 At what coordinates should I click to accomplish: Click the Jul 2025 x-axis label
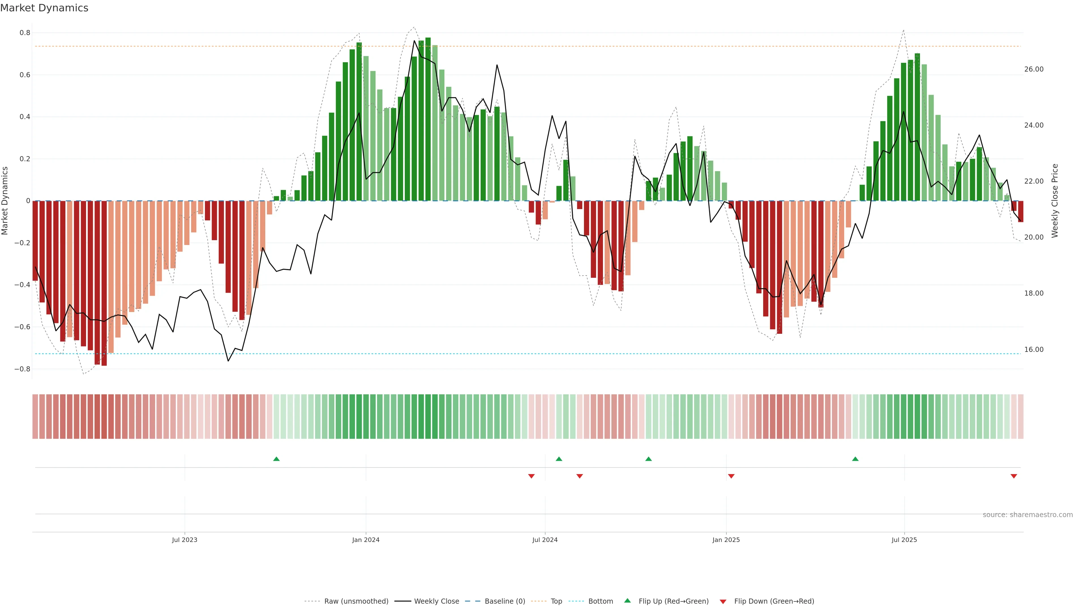click(904, 540)
